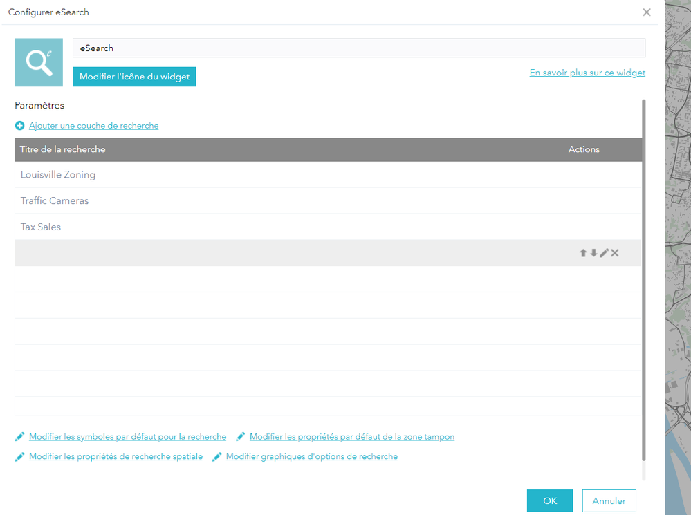The width and height of the screenshot is (691, 515).
Task: Click the eSearch widget magnifier icon
Action: click(39, 62)
